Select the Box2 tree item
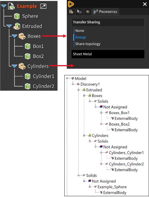The image size is (149, 197). (38, 56)
